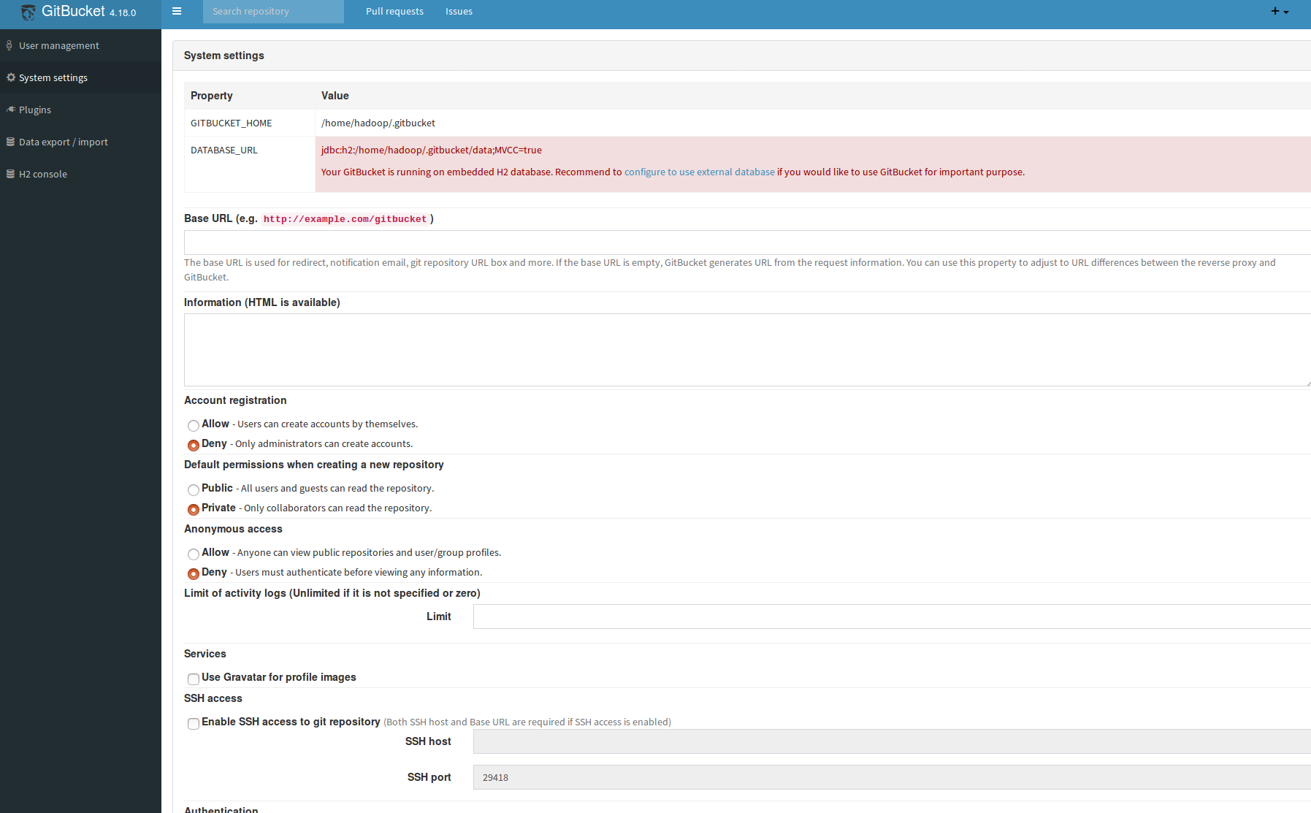This screenshot has height=813, width=1311.
Task: Click the GitBucket home title
Action: (x=73, y=11)
